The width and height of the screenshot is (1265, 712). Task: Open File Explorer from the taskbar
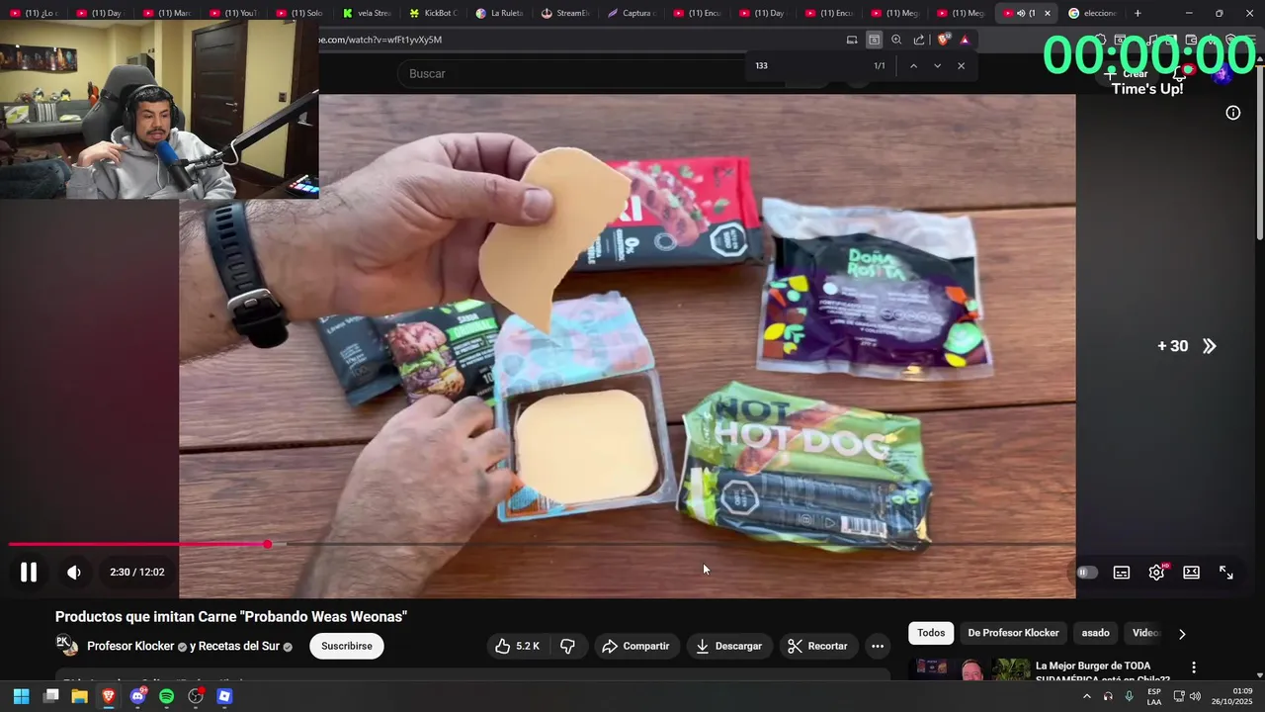[x=79, y=696]
